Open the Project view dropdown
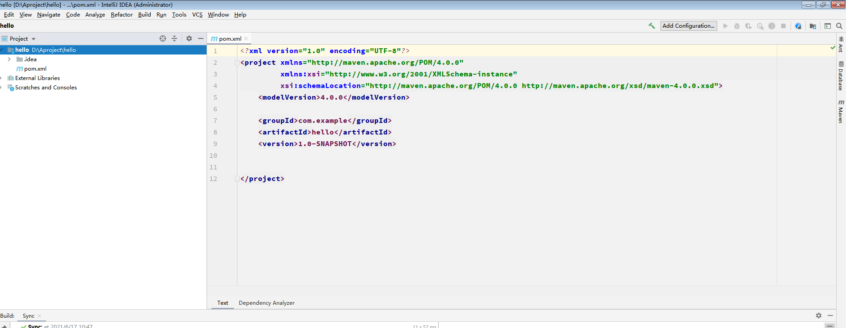The width and height of the screenshot is (846, 328). (34, 39)
